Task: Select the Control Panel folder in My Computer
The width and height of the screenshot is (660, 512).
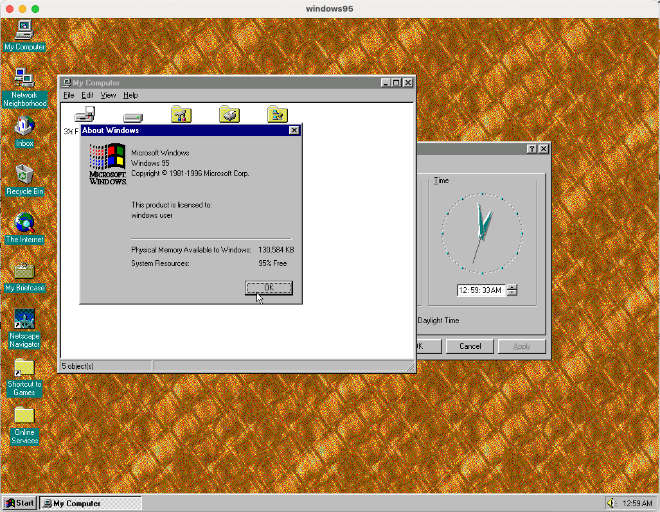Action: click(181, 115)
